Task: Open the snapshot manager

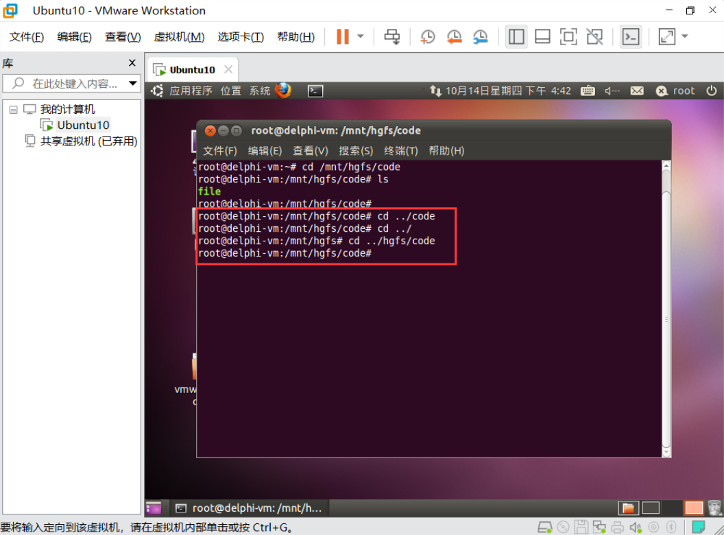Action: coord(481,36)
